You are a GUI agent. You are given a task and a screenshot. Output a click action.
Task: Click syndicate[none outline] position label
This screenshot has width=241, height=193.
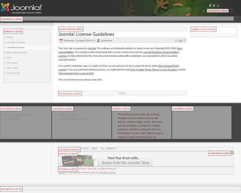[220, 153]
